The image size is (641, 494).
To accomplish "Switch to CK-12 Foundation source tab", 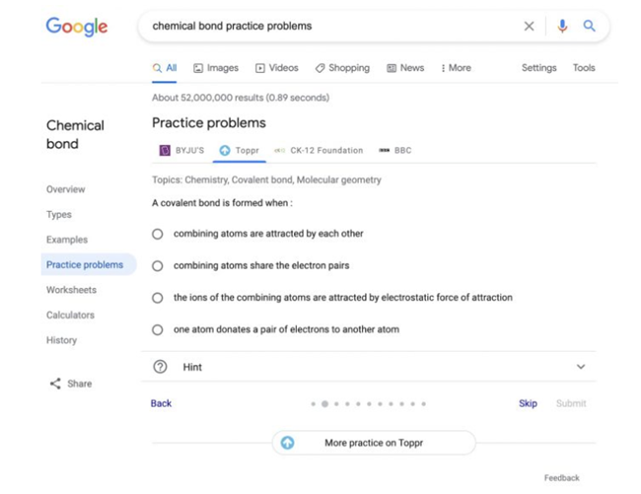I will (x=319, y=151).
